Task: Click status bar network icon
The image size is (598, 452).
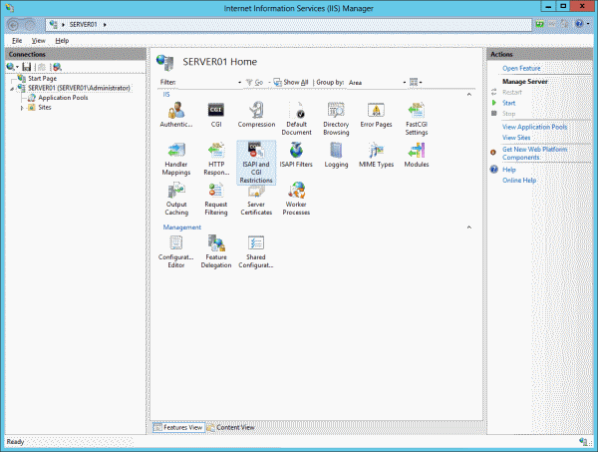Action: pyautogui.click(x=583, y=442)
